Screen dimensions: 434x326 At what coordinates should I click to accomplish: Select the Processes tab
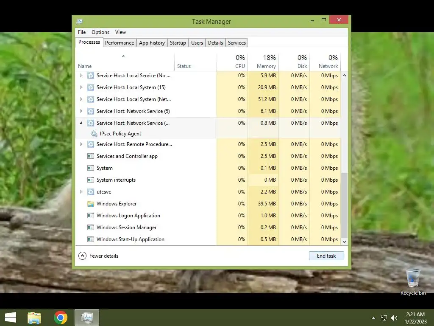pos(89,42)
